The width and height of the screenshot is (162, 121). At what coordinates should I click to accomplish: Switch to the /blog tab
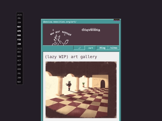click(x=102, y=48)
